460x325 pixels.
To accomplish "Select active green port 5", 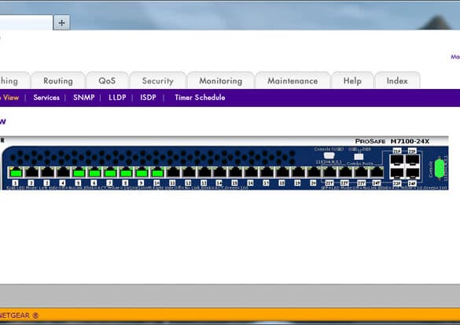I will (79, 172).
